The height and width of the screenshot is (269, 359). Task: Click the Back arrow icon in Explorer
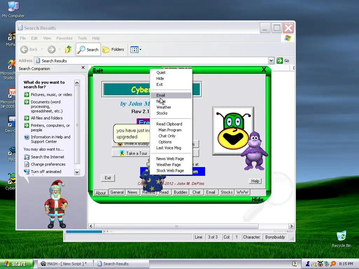pyautogui.click(x=24, y=49)
